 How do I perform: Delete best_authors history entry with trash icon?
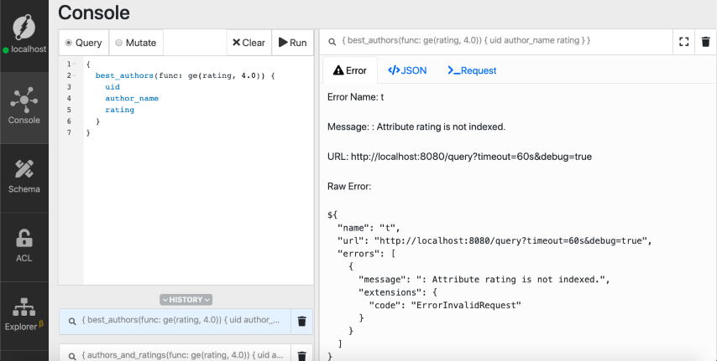pyautogui.click(x=302, y=321)
